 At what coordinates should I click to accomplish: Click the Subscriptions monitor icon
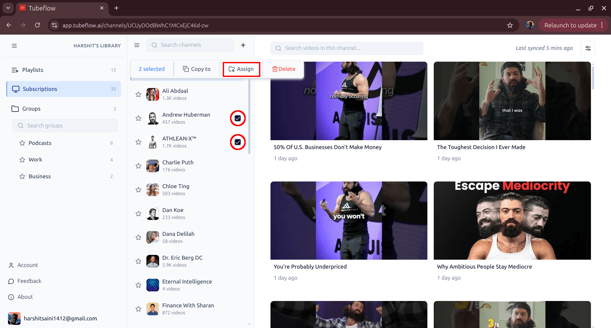coord(16,89)
